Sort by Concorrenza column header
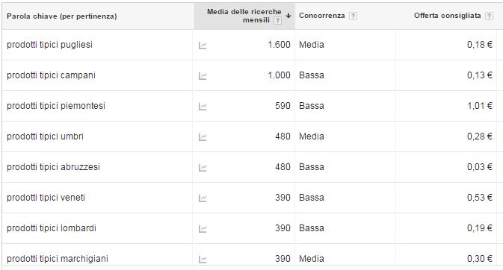This screenshot has width=503, height=270. click(321, 16)
